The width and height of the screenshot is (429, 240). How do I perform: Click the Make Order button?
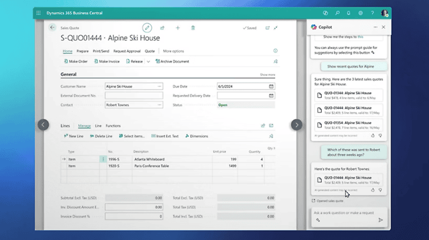76,62
